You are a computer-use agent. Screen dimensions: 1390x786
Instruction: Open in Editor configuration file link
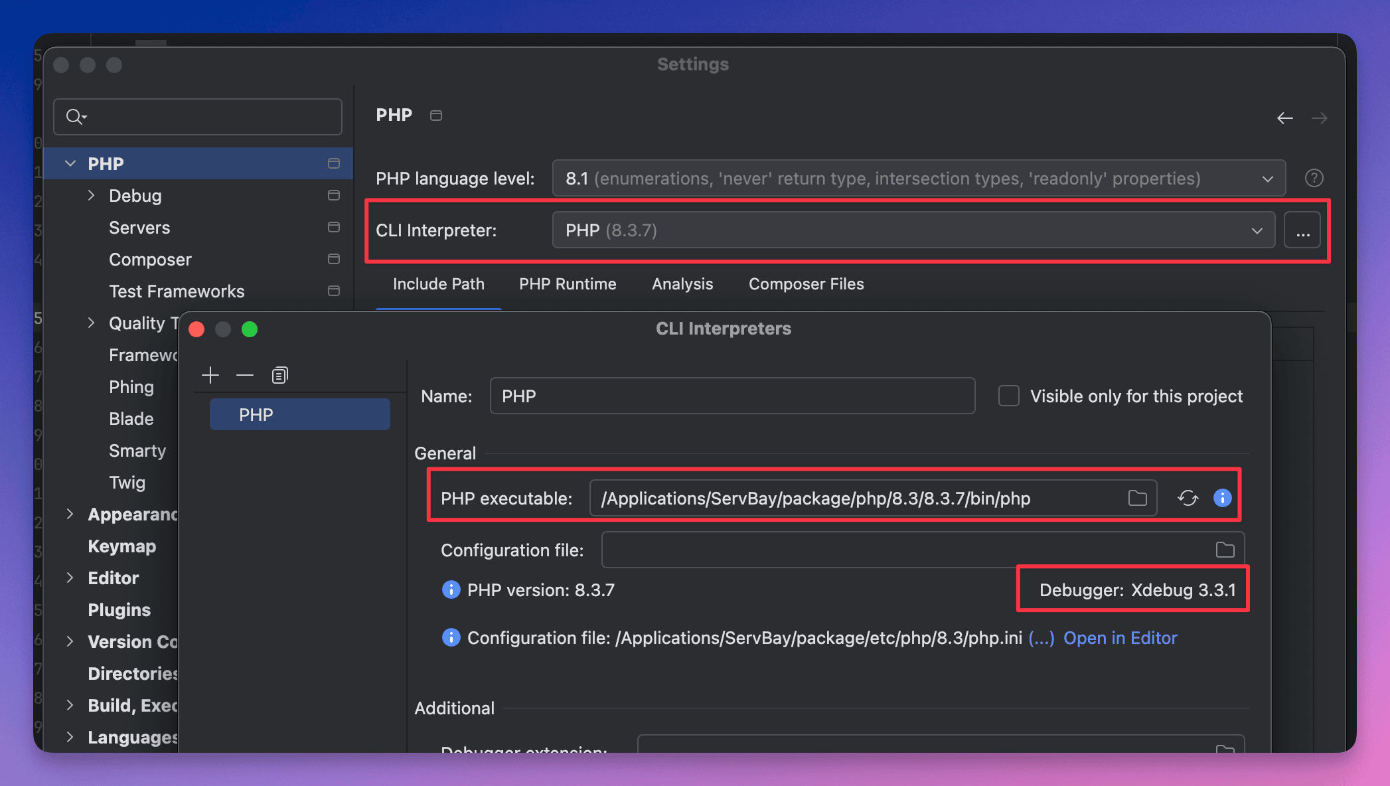[x=1120, y=637]
